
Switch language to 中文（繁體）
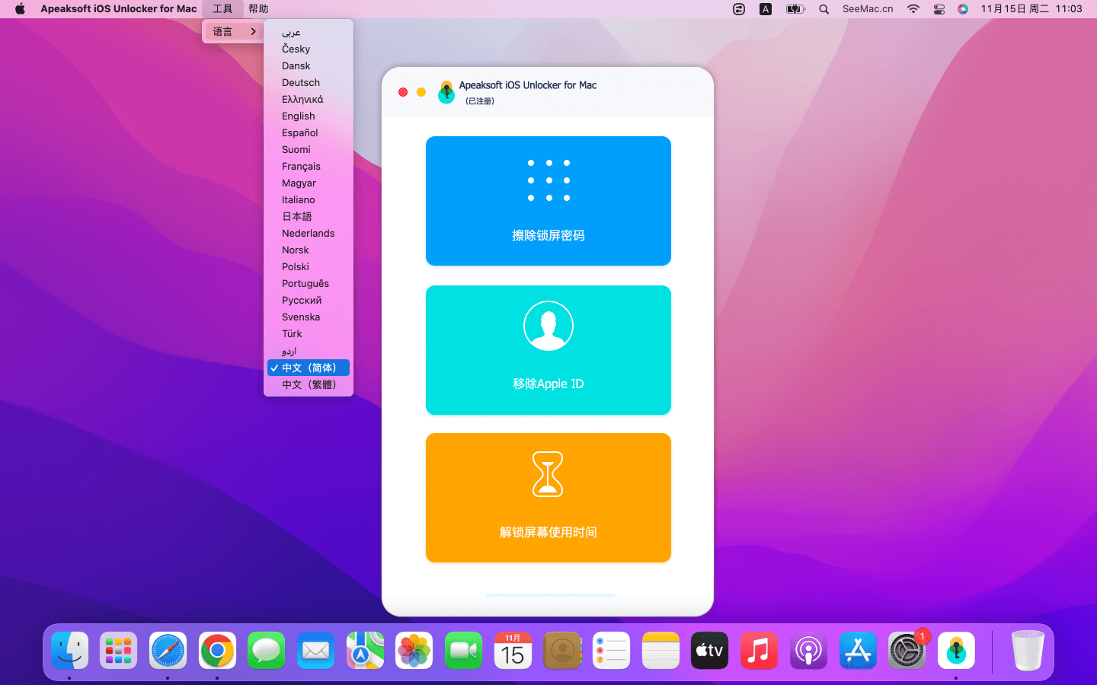coord(309,384)
